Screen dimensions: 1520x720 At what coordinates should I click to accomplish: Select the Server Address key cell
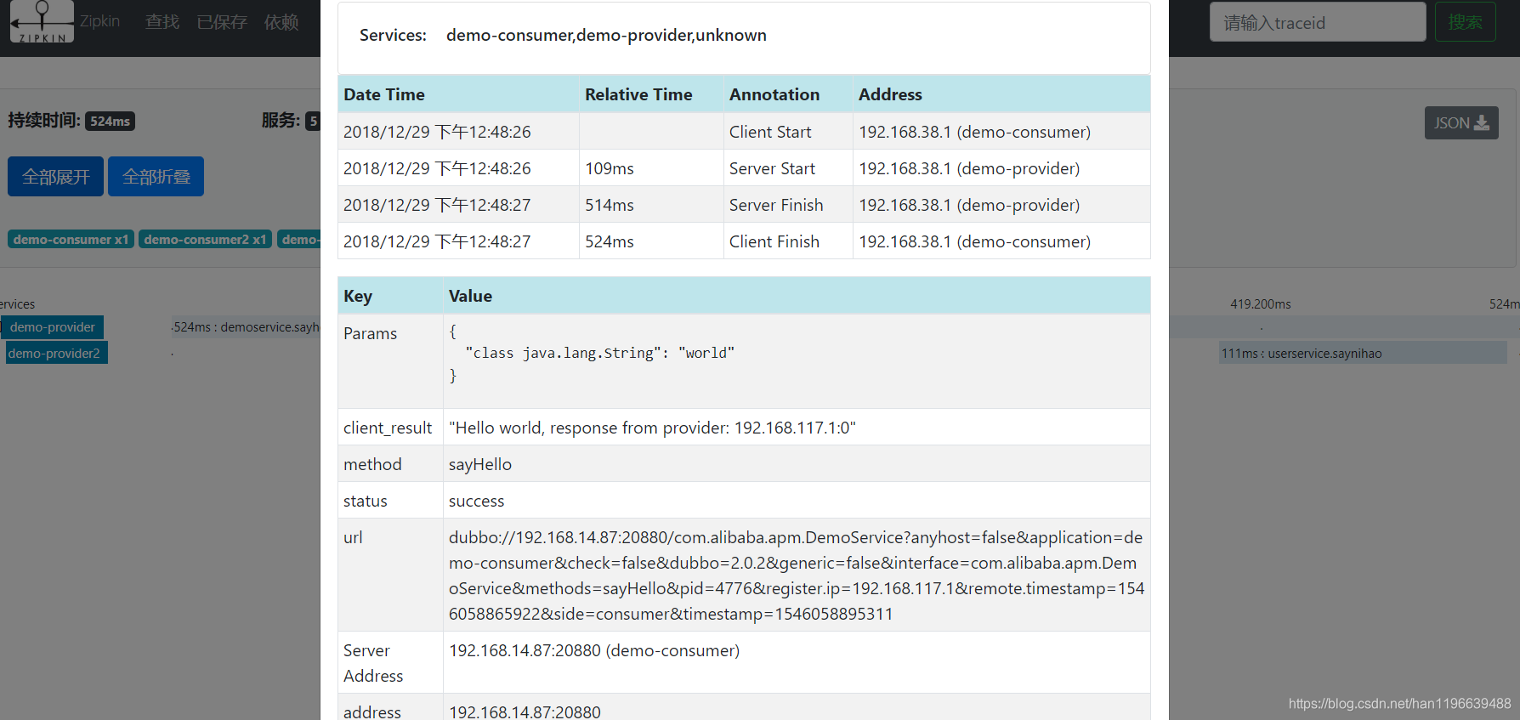[x=390, y=662]
